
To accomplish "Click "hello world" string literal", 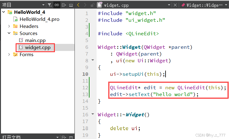I will 173,95.
